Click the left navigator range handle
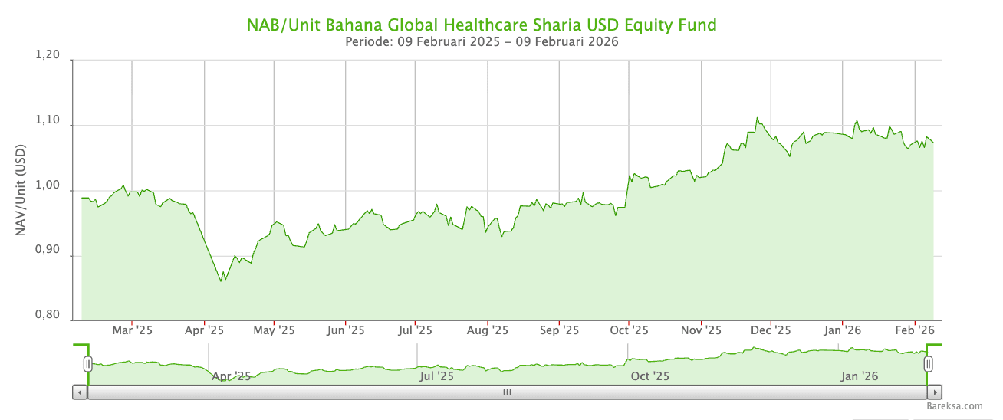This screenshot has width=1003, height=420. pyautogui.click(x=88, y=364)
